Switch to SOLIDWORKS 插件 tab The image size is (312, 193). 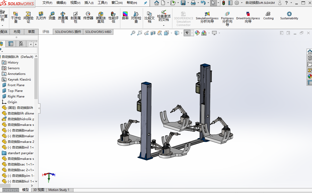click(x=68, y=32)
